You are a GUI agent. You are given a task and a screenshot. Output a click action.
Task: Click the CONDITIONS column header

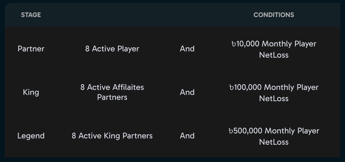pos(273,15)
